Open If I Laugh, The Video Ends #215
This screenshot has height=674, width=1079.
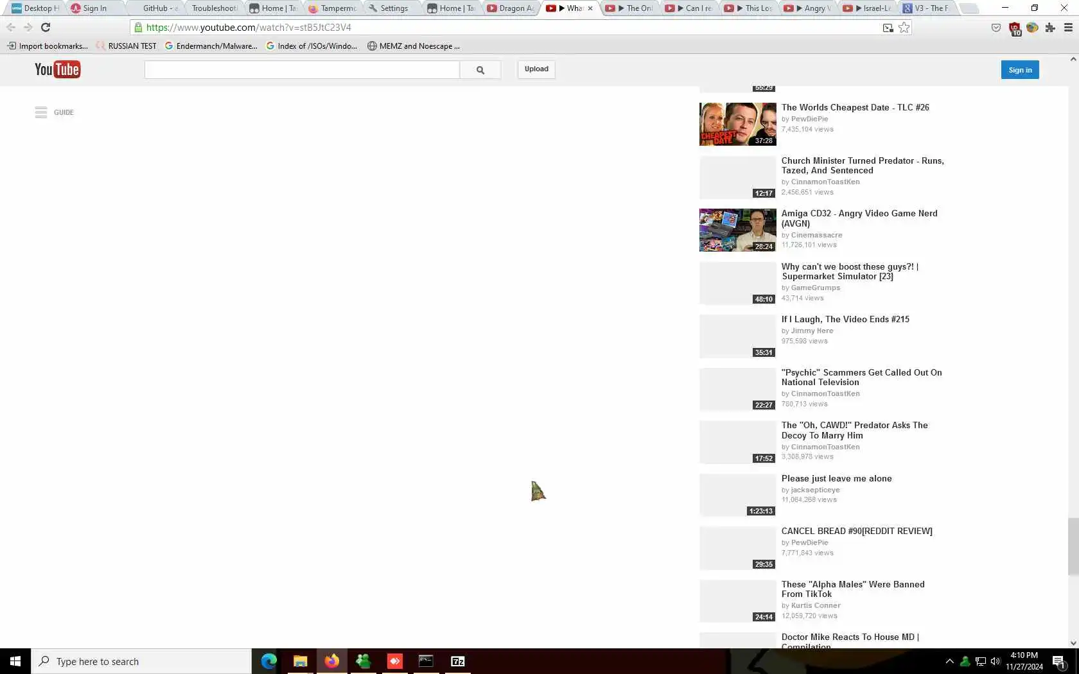[x=845, y=319]
